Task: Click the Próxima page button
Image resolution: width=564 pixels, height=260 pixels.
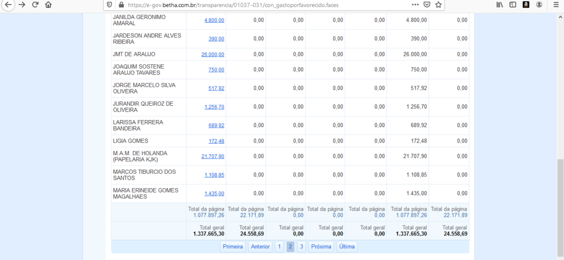Action: (321, 247)
